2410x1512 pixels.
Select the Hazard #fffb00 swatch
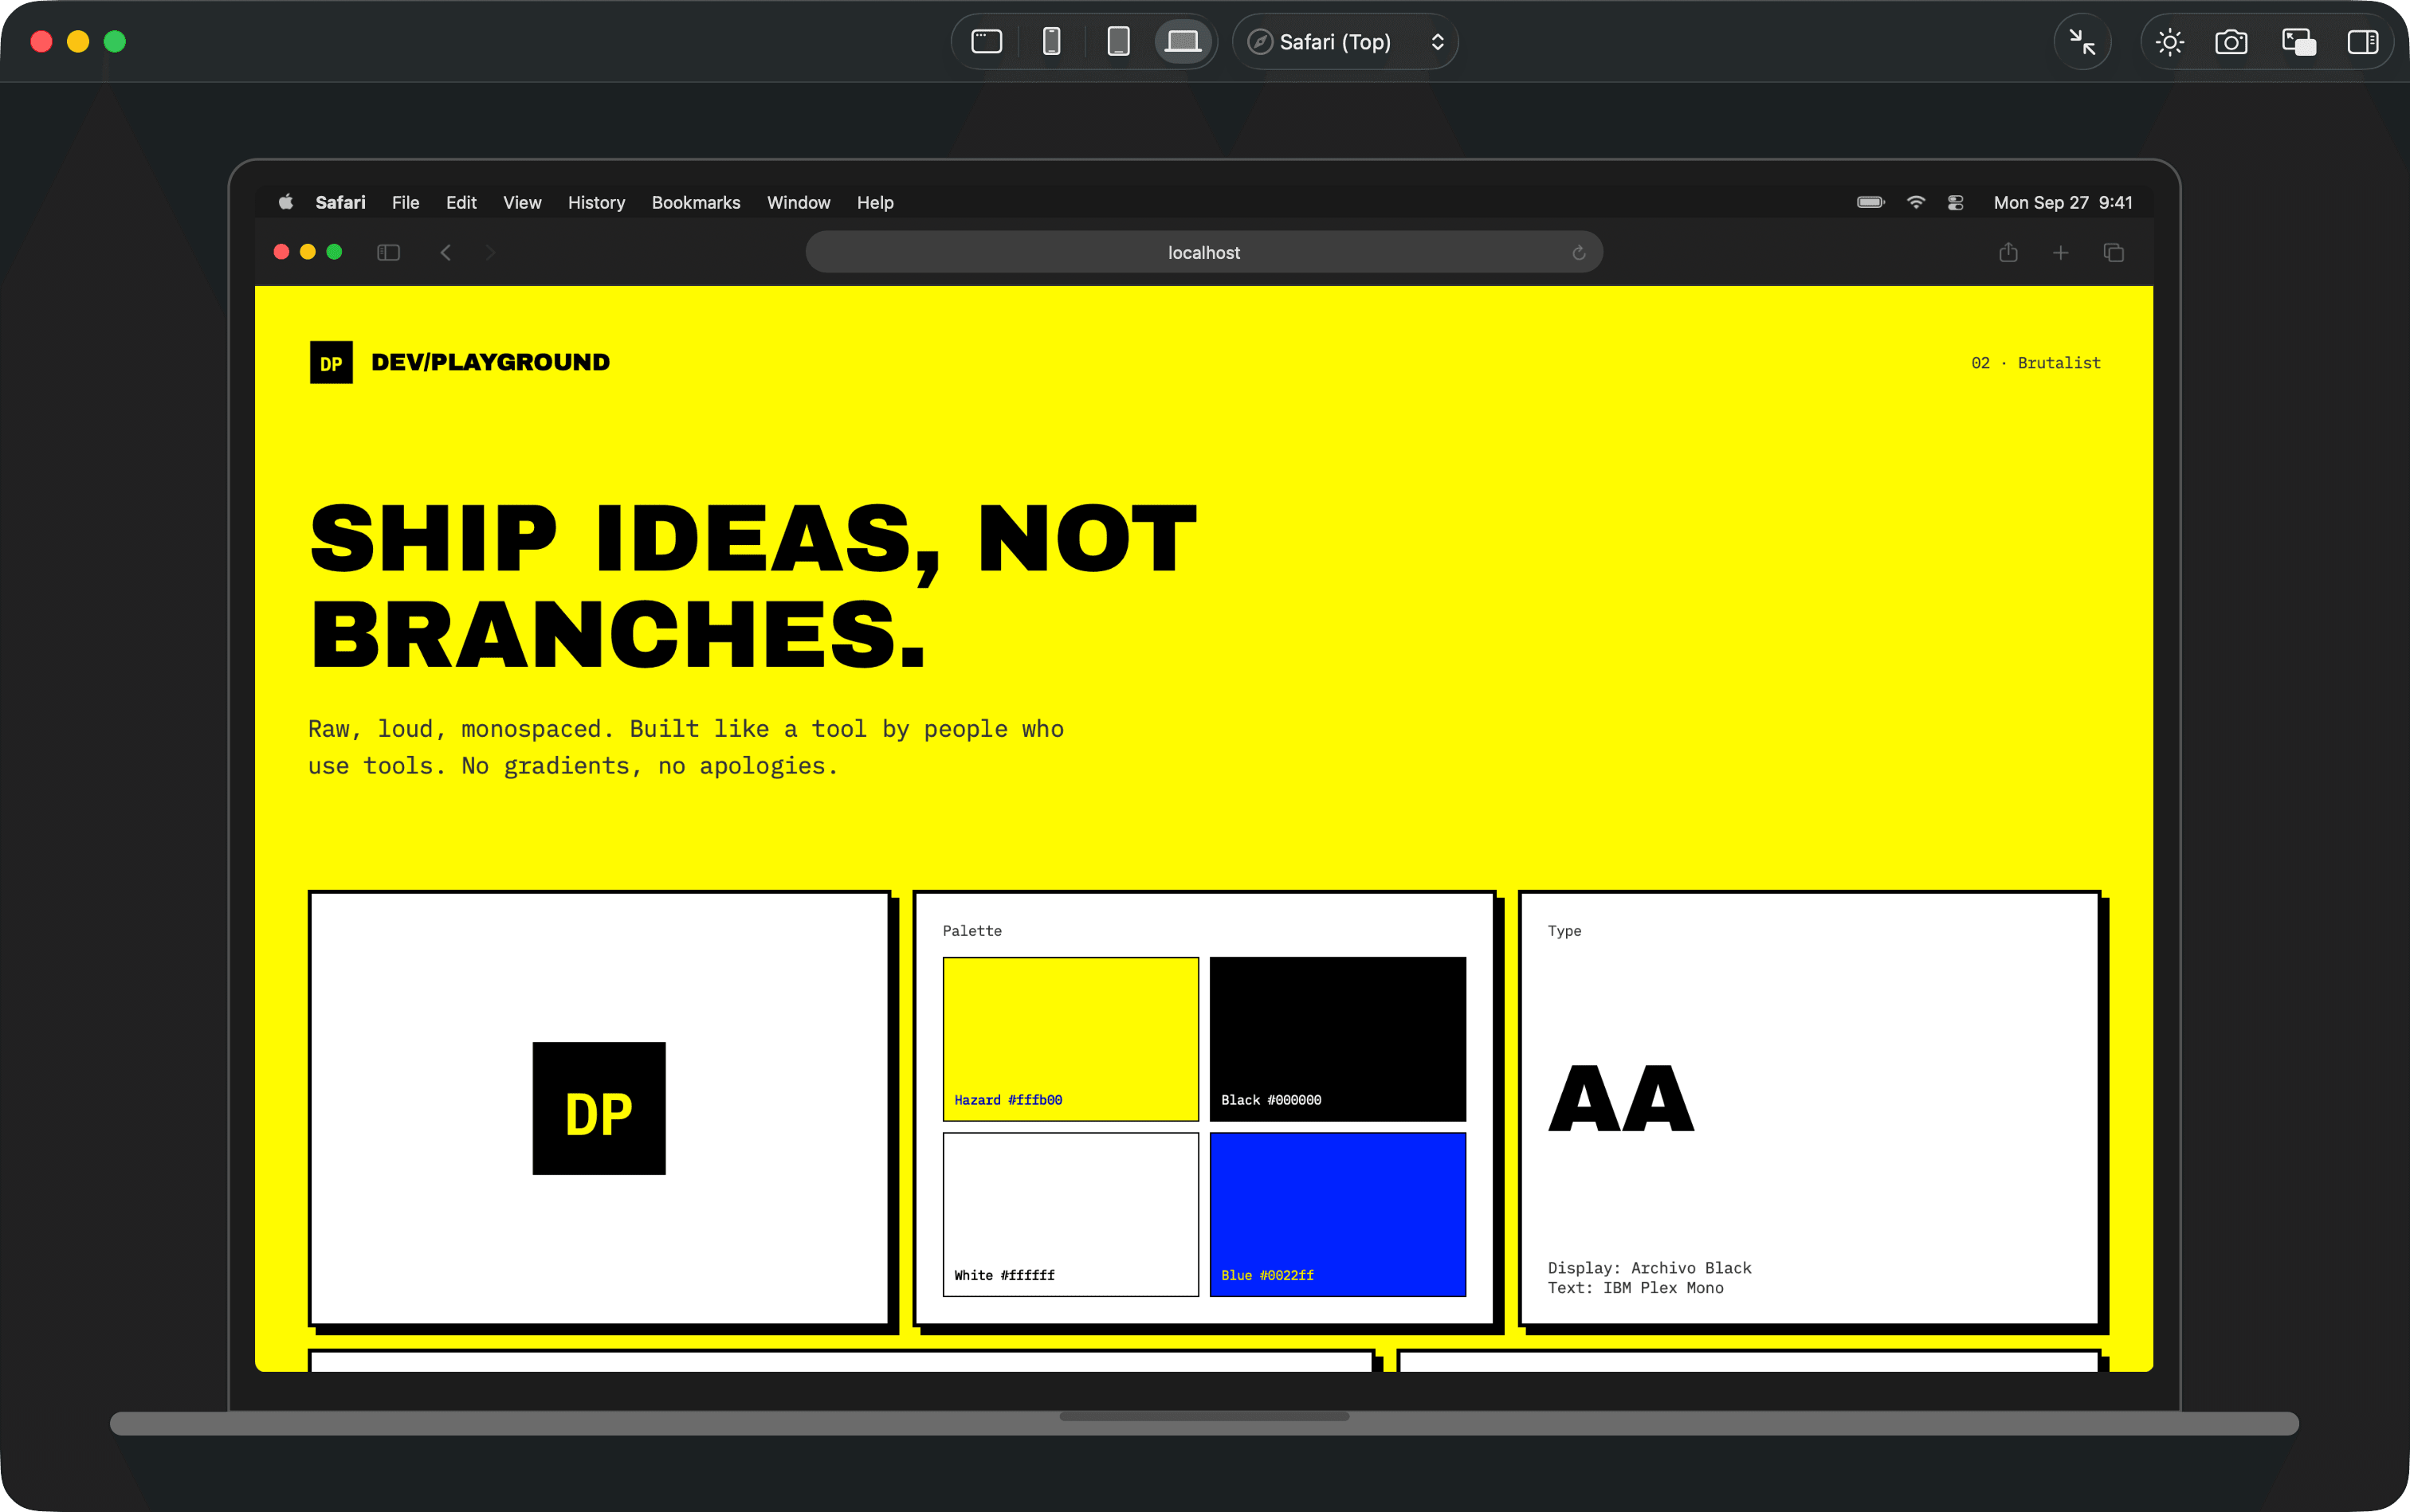point(1070,1039)
